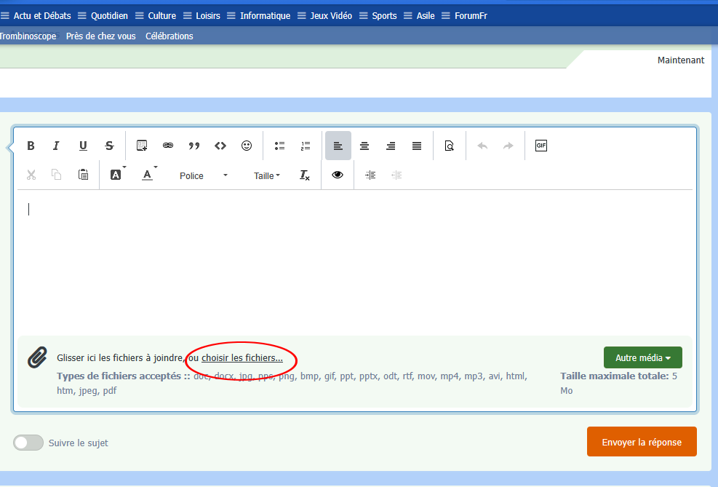Screen dimensions: 718x487
Task: Click the choisir les fichiers link
Action: [242, 358]
